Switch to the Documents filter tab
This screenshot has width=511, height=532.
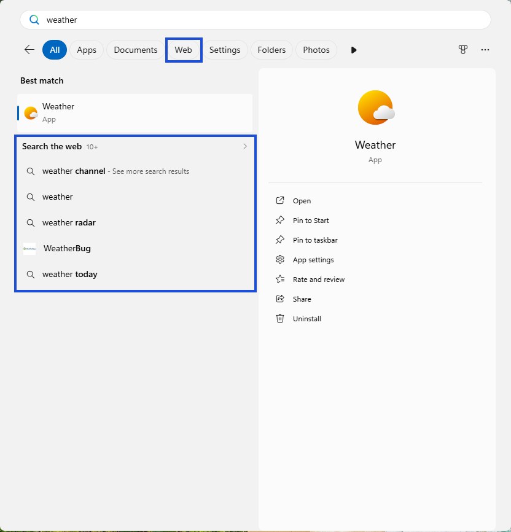135,50
